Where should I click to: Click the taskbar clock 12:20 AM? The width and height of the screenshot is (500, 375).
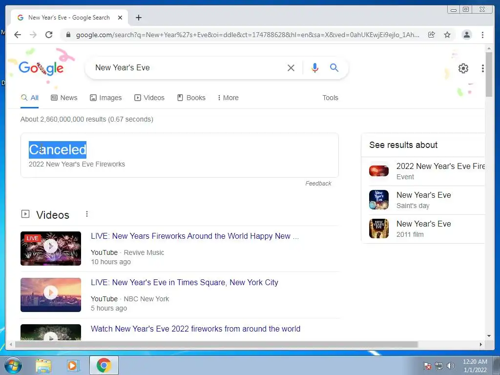475,366
